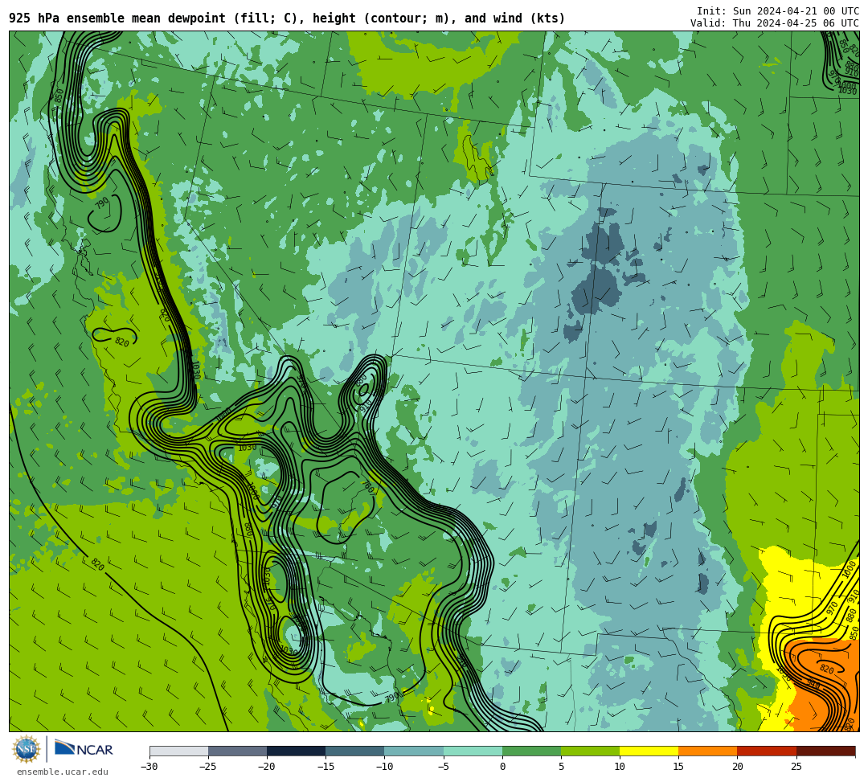This screenshot has height=782, width=868.
Task: Click the colorbar label -15
Action: tap(325, 767)
